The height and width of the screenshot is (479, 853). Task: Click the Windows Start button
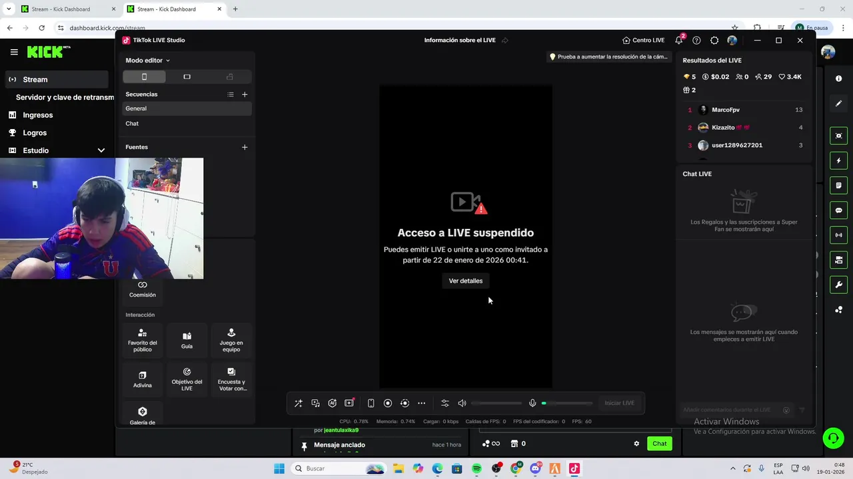click(279, 468)
